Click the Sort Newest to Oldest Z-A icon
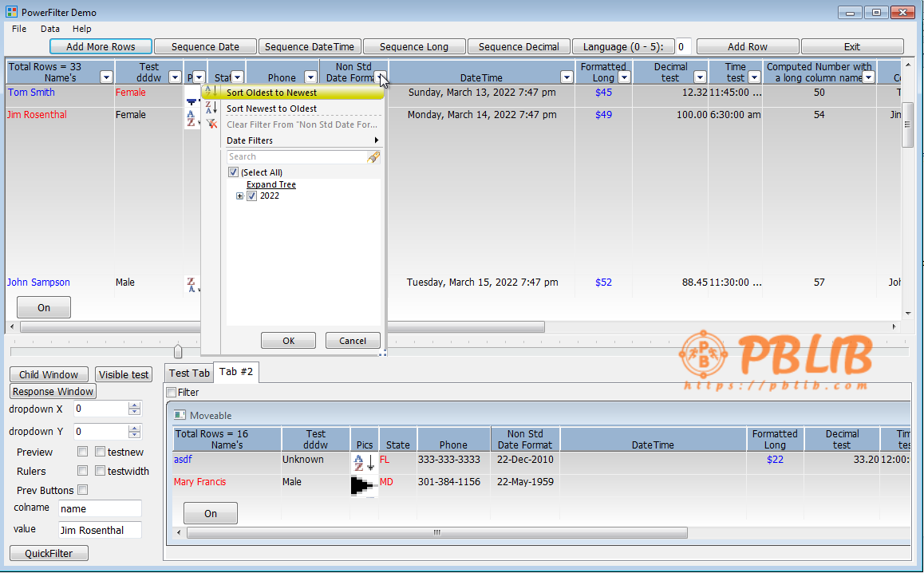 pyautogui.click(x=211, y=108)
